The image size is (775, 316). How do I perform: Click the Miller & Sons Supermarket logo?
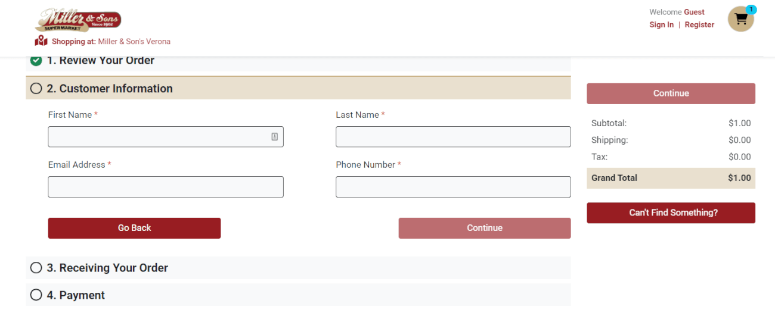[x=78, y=20]
